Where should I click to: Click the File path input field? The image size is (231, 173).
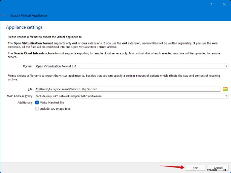point(128,89)
